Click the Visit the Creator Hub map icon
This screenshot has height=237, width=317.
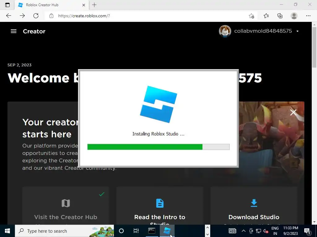coord(66,203)
